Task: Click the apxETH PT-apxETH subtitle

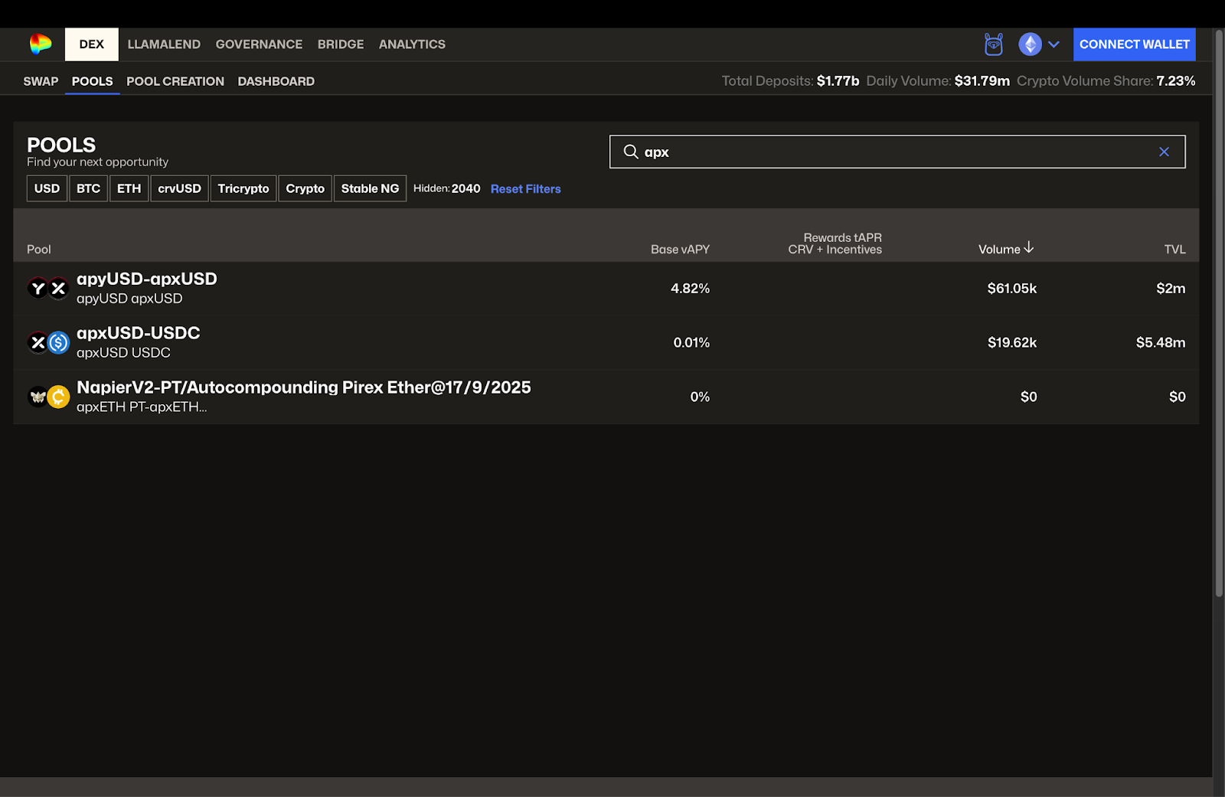Action: point(142,407)
